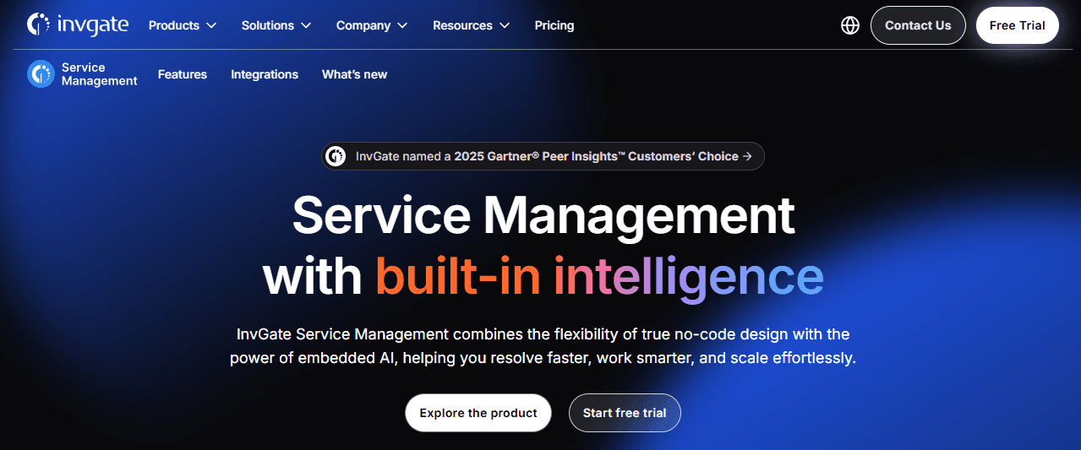Open the language globe selector

[x=850, y=25]
